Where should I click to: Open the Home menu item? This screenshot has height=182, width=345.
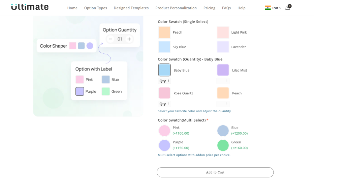point(72,8)
